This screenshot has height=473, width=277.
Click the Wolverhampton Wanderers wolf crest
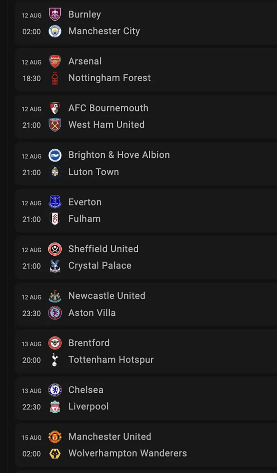pyautogui.click(x=55, y=453)
